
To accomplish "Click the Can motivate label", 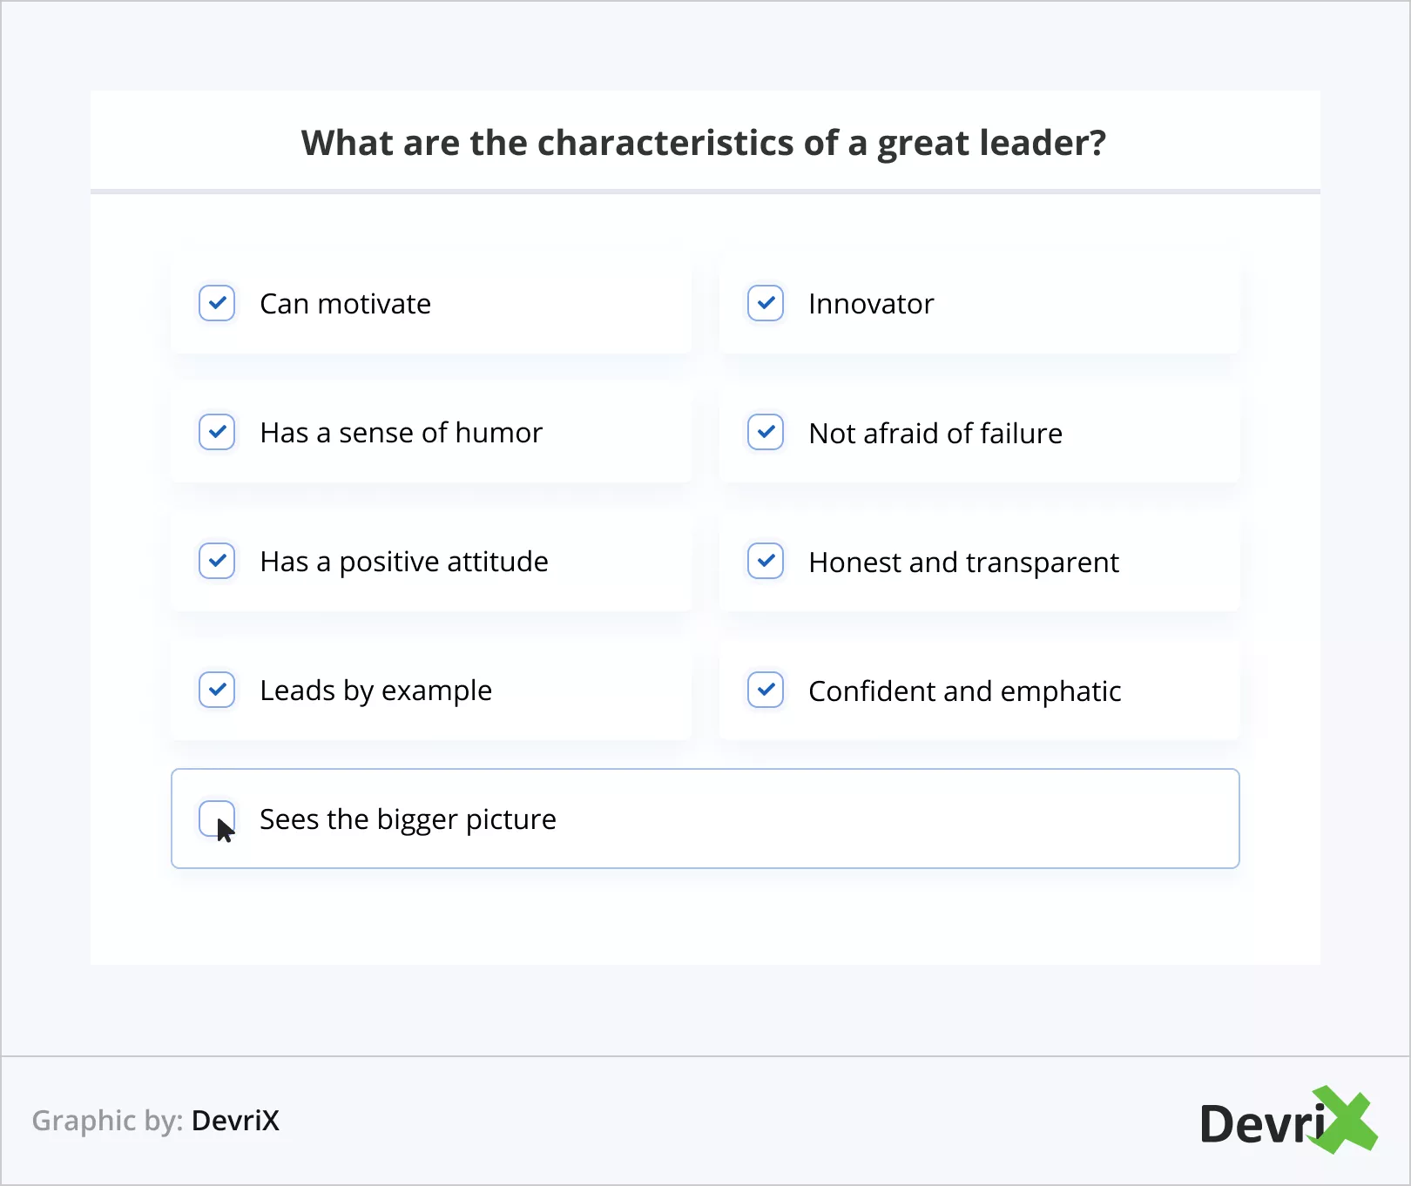I will pos(345,304).
